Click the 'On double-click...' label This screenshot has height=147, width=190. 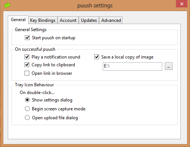[37, 93]
